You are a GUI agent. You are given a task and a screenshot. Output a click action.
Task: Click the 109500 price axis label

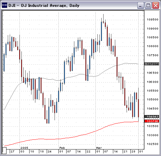click(x=153, y=19)
